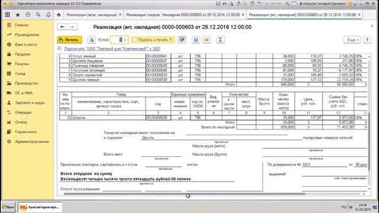Click the save diskette icon in title bar
Viewport: 379px width, 213px height.
click(219, 4)
